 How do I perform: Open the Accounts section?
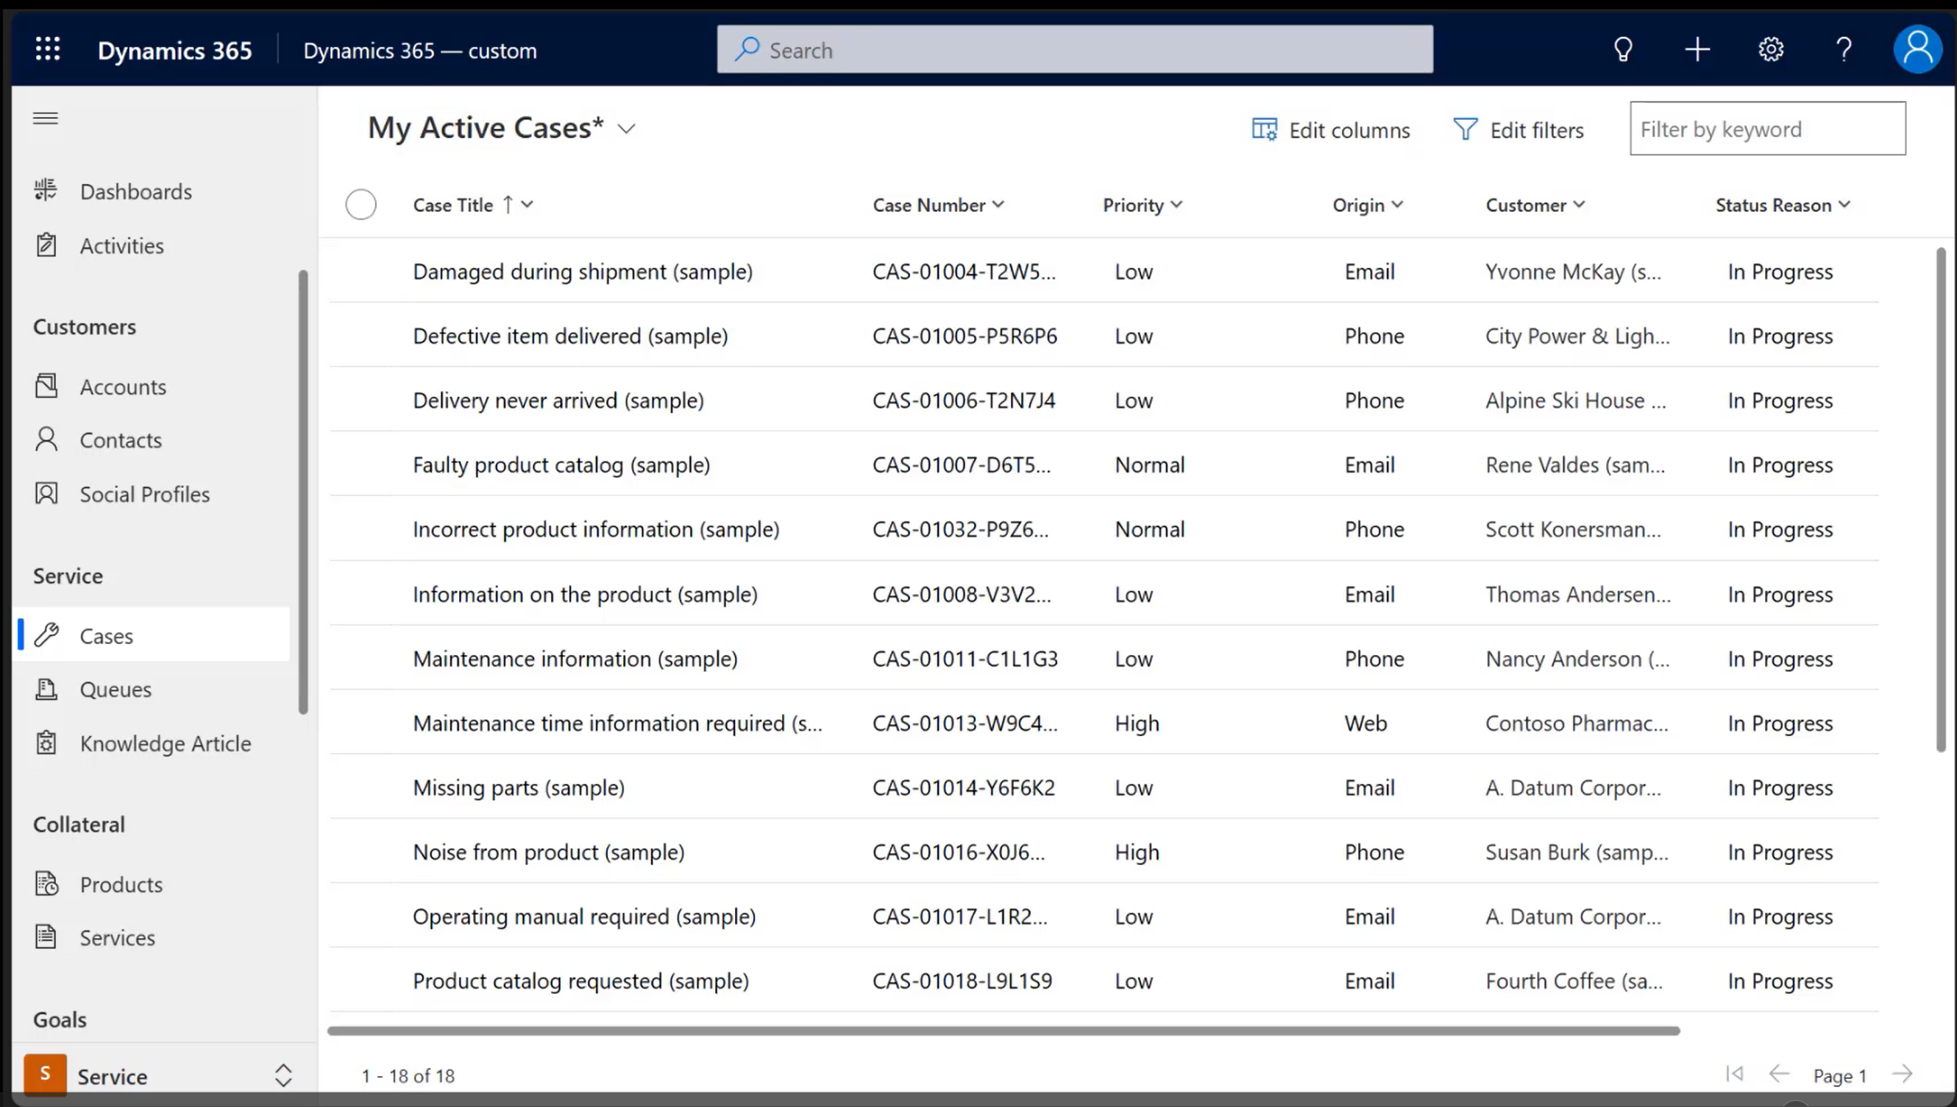pyautogui.click(x=122, y=386)
